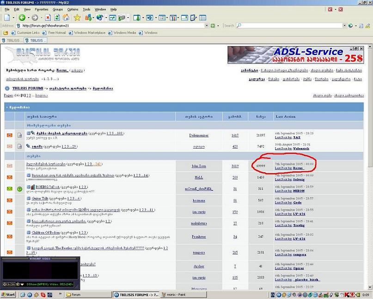
Task: Click the green Back arrow in the toolbar
Action: tap(22, 18)
